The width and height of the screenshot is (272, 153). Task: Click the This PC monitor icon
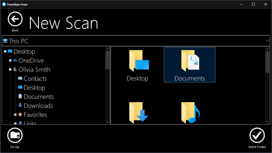coord(5,41)
